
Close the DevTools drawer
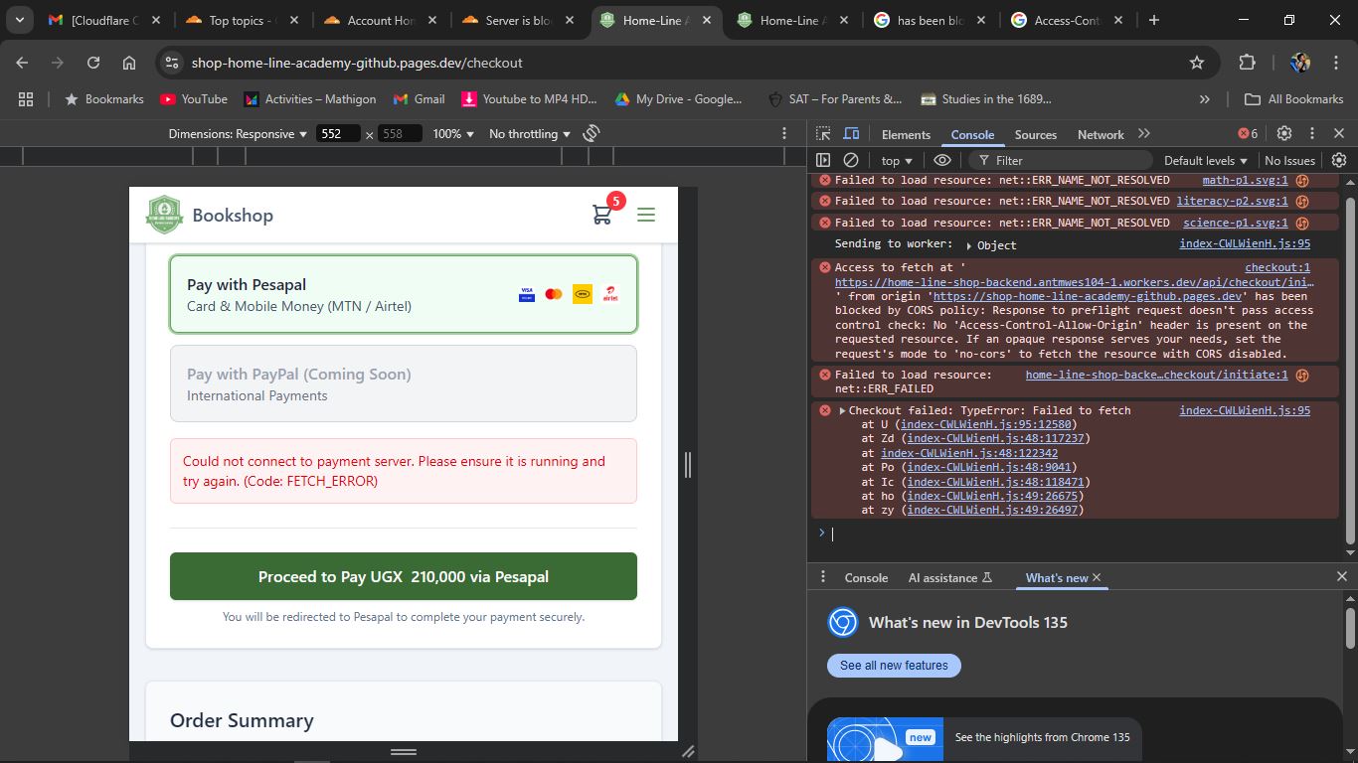point(1341,576)
